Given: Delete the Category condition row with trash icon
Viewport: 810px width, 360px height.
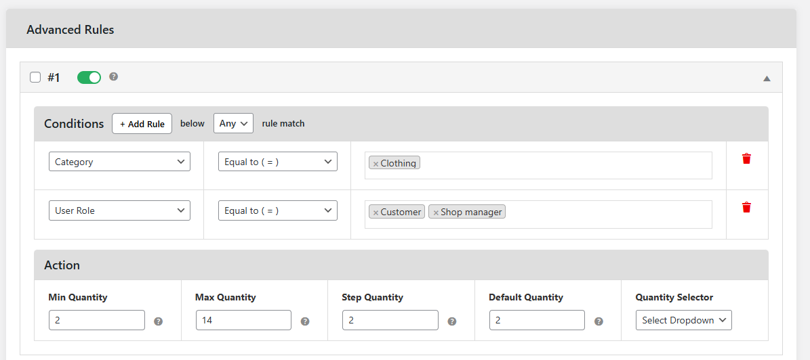Looking at the screenshot, I should [746, 158].
